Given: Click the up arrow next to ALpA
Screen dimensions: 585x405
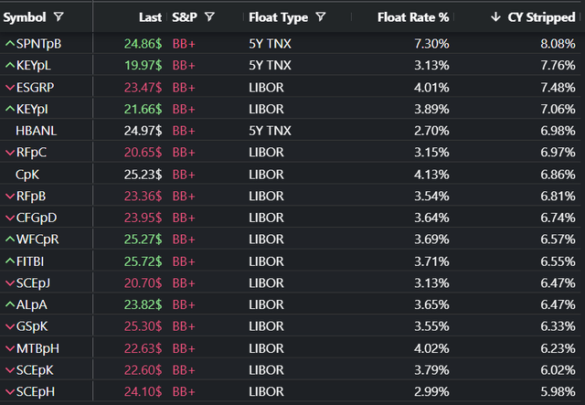Looking at the screenshot, I should click(10, 304).
